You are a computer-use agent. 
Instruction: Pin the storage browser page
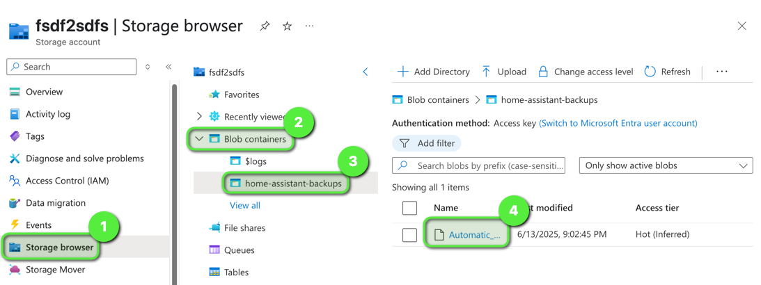coord(265,26)
